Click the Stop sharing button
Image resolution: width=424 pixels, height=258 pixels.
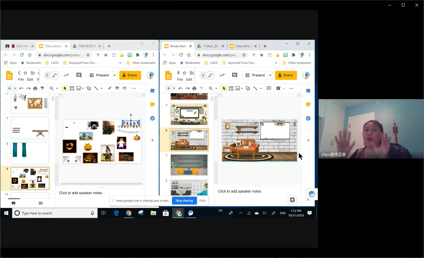[184, 200]
